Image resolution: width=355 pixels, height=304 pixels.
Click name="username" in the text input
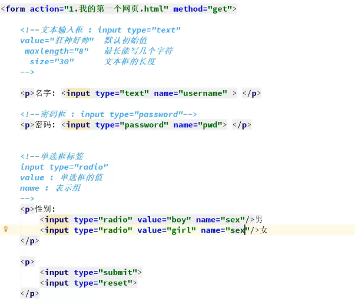190,93
